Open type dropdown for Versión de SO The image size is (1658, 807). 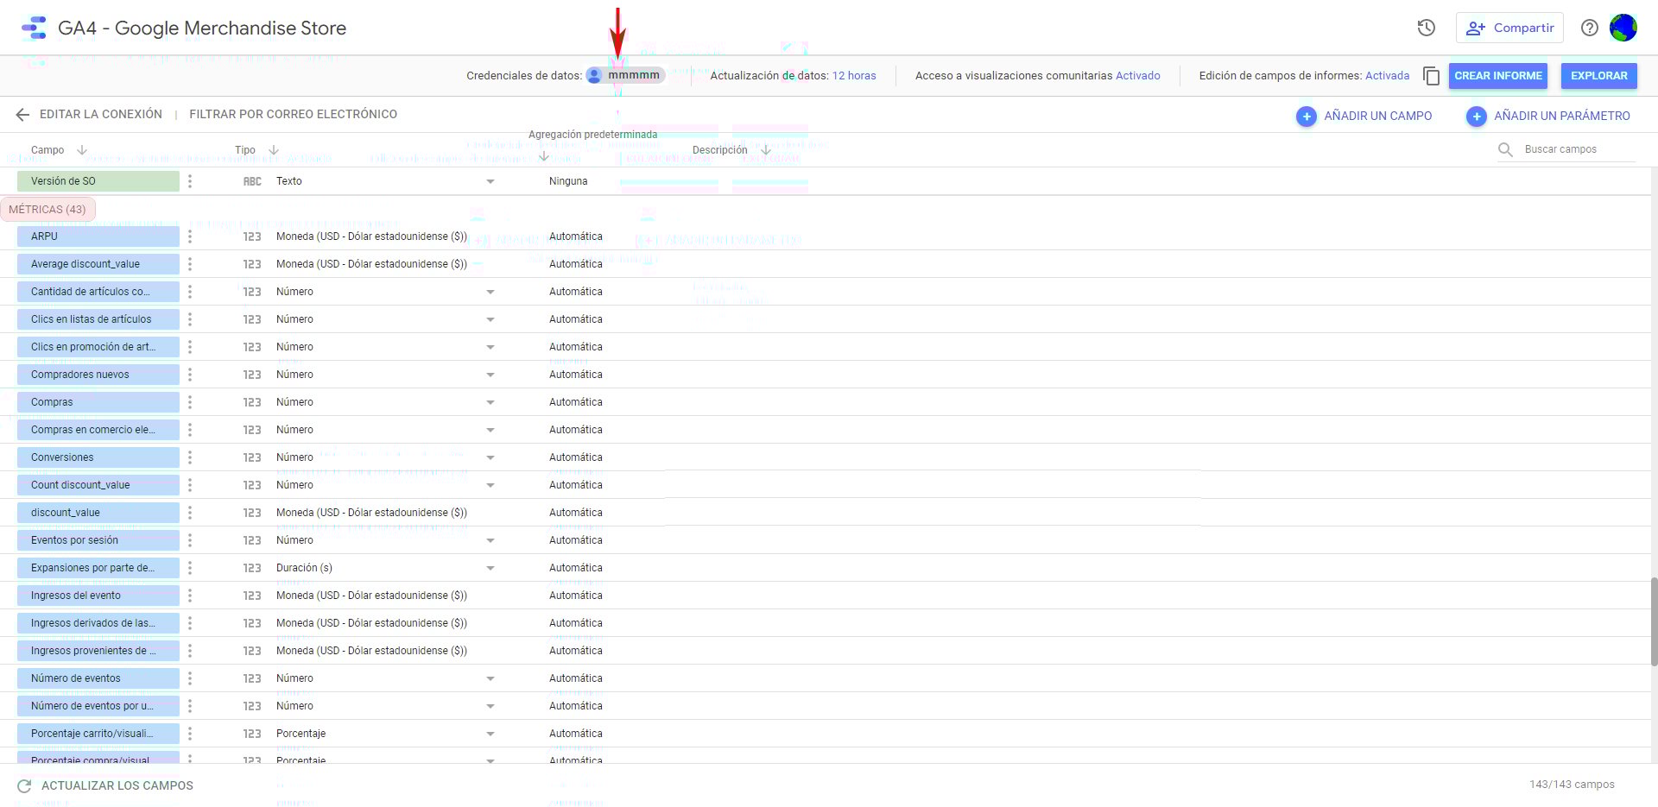click(x=490, y=181)
